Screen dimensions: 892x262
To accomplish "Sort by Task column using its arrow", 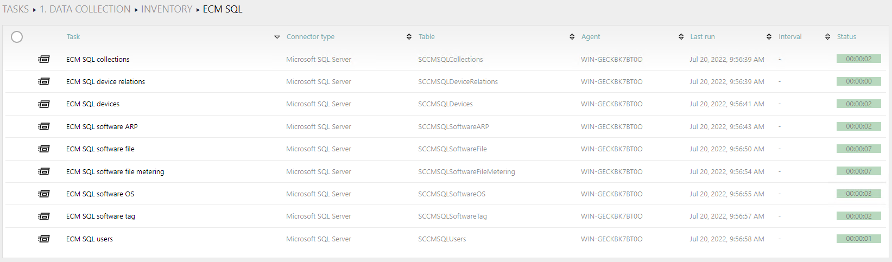I will coord(277,37).
